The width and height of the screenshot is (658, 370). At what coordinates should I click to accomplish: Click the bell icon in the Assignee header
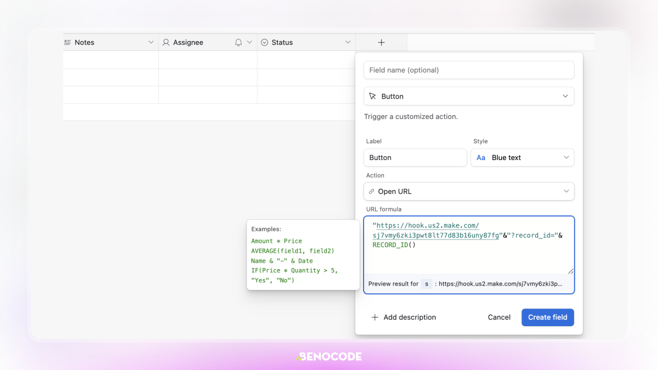click(x=239, y=42)
